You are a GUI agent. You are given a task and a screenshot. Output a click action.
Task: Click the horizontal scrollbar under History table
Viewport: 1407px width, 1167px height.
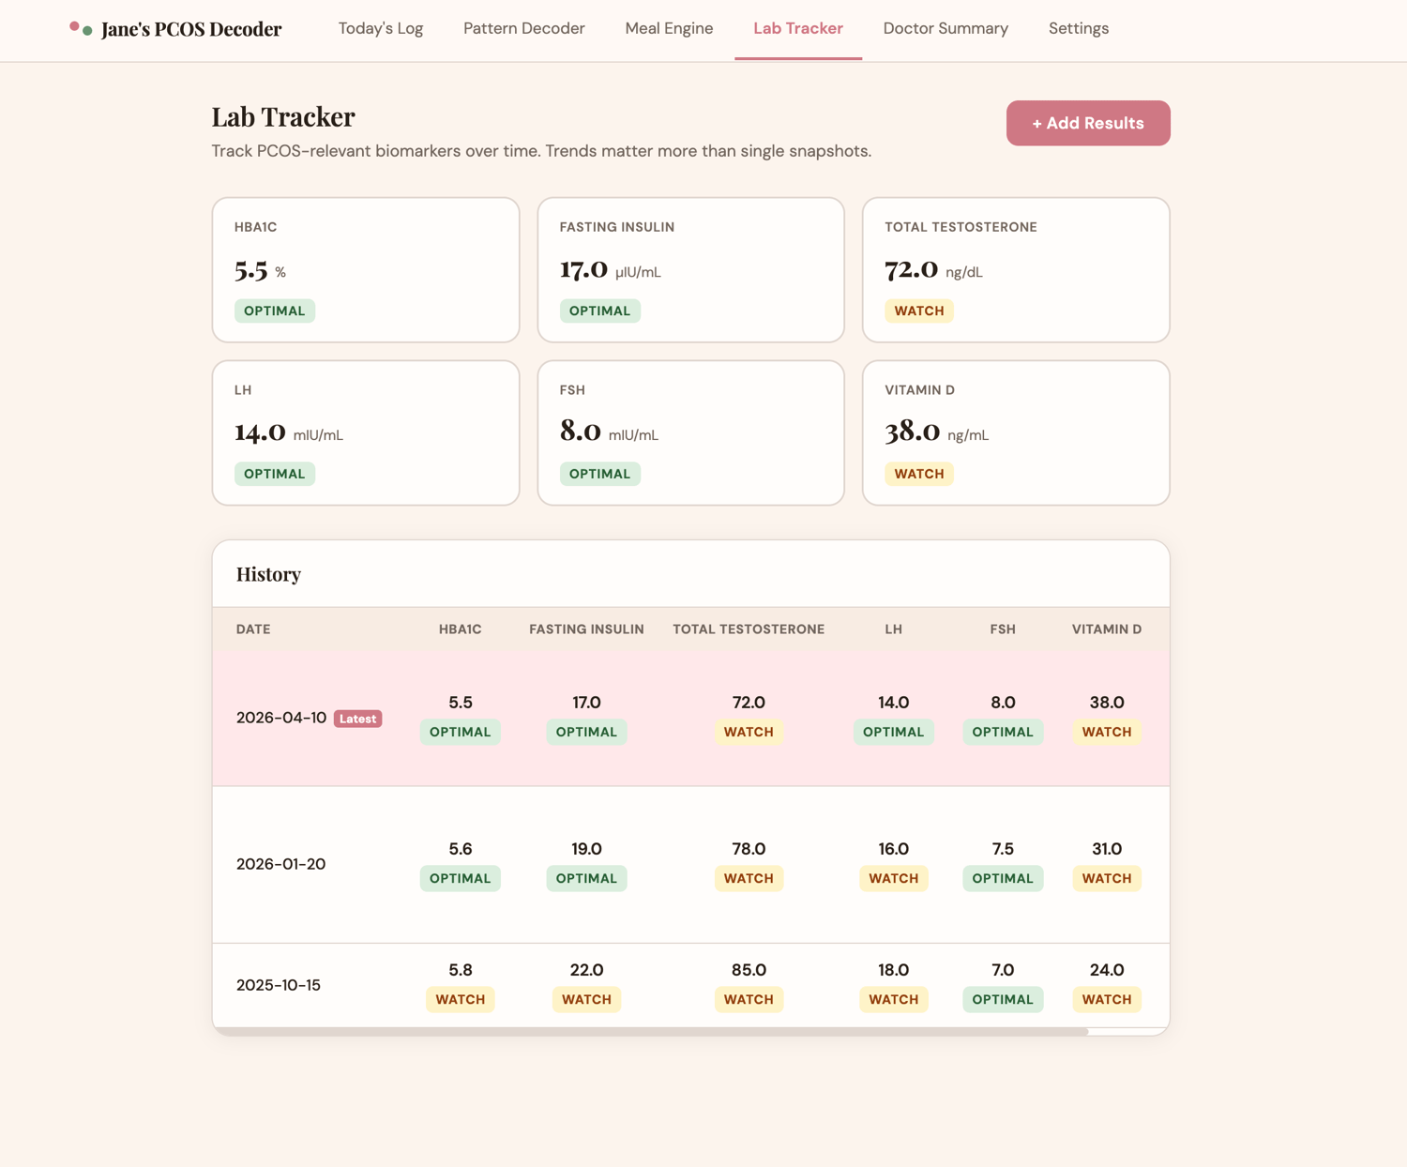(651, 1032)
